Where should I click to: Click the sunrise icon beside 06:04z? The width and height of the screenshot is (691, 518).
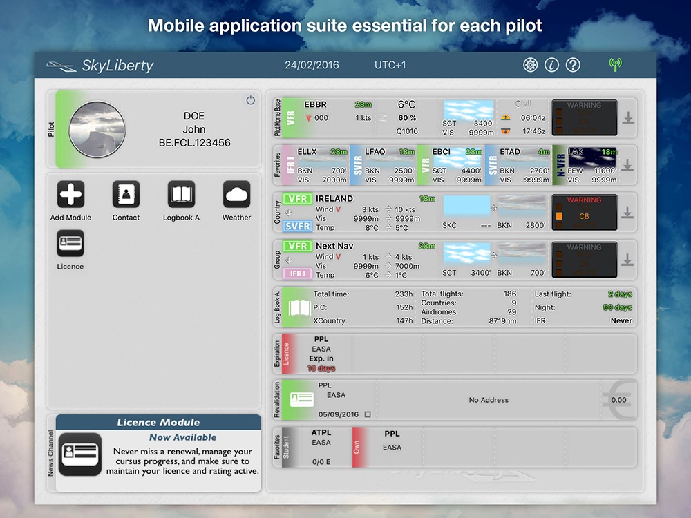[x=506, y=117]
